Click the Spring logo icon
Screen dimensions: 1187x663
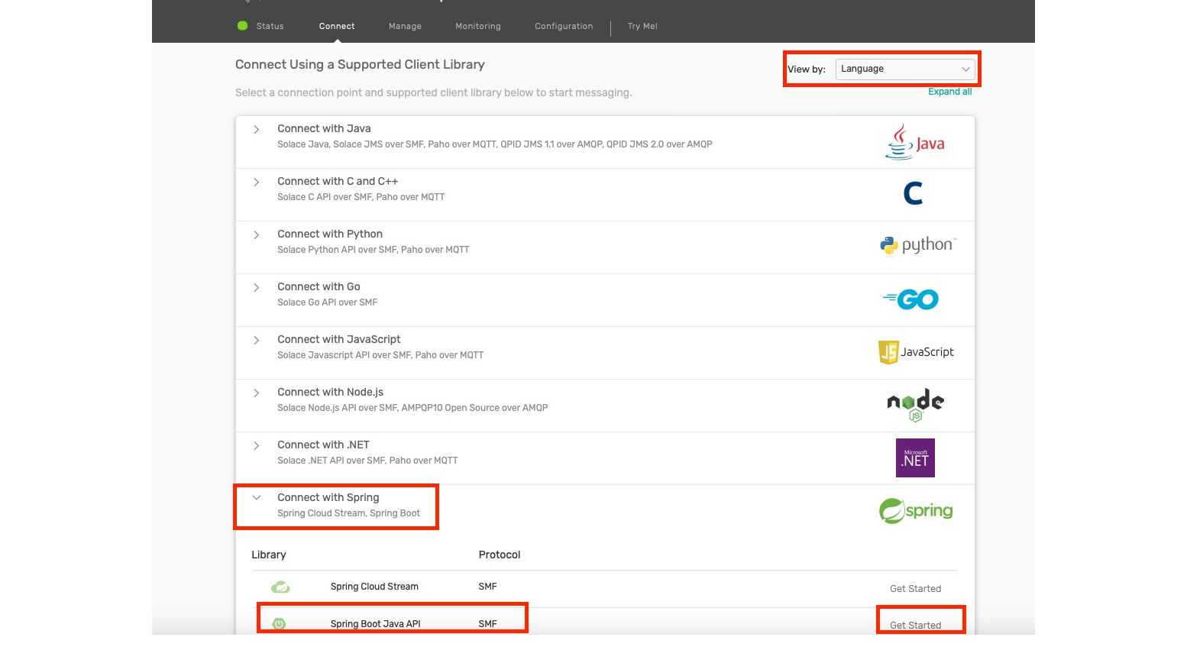916,510
